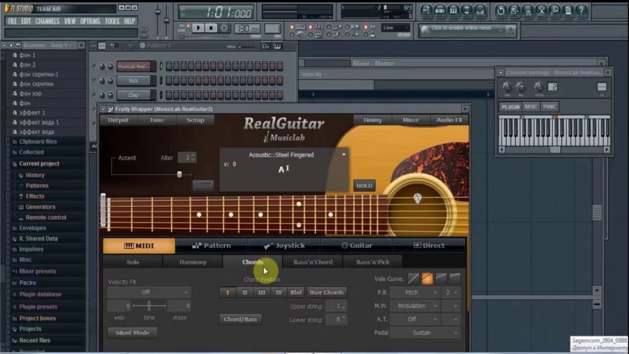Open the Acoustic::Steel Fingered patch dropdown
Screen dimensions: 629x354
tap(343, 154)
